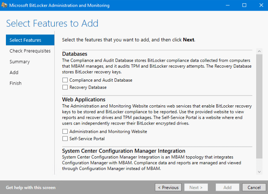The height and width of the screenshot is (194, 268).
Task: Click the BitLocker app icon in title bar
Action: click(x=4, y=6)
